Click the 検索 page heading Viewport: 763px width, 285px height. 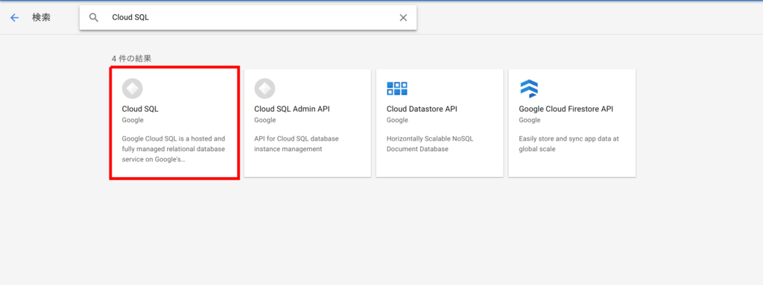42,18
